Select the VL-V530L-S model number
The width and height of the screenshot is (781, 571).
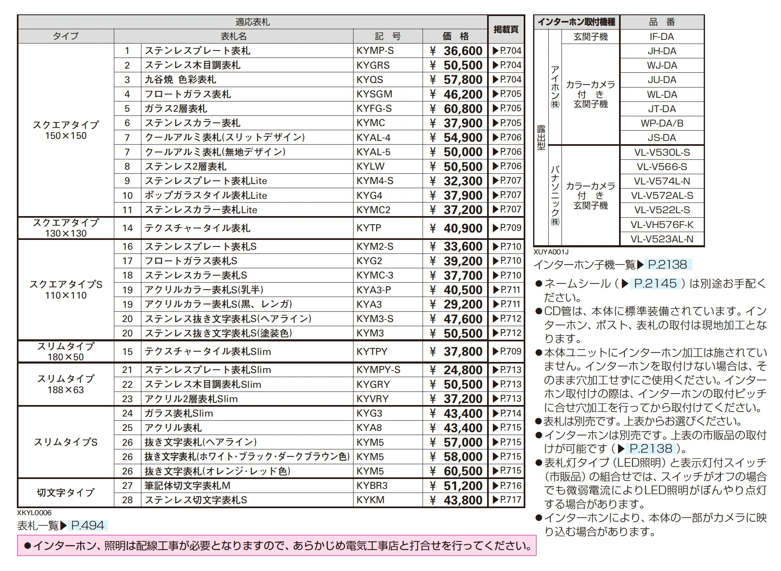coord(662,152)
